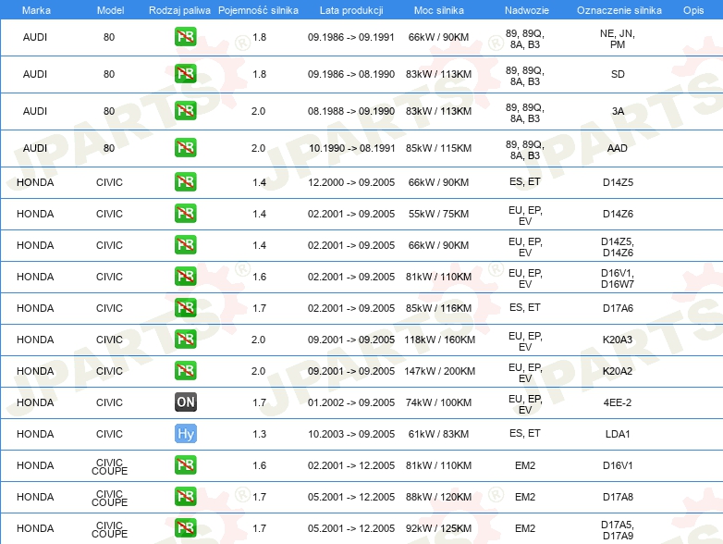
Task: Click the Pojemność silnika column header
Action: (x=258, y=10)
